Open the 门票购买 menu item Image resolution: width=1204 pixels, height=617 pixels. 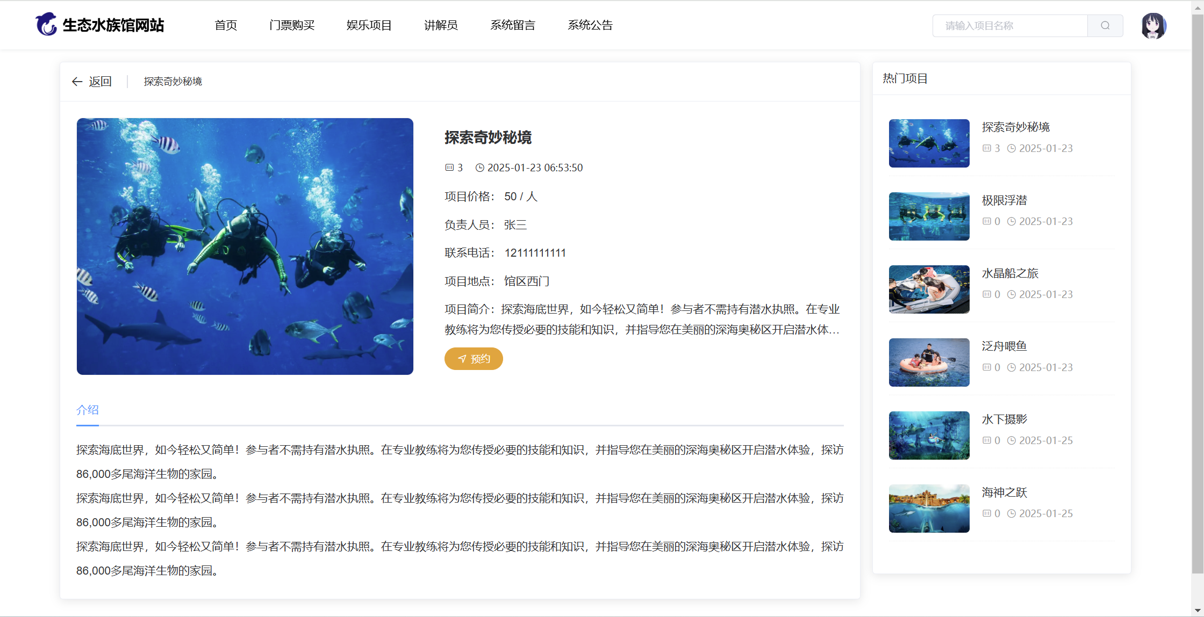[292, 25]
